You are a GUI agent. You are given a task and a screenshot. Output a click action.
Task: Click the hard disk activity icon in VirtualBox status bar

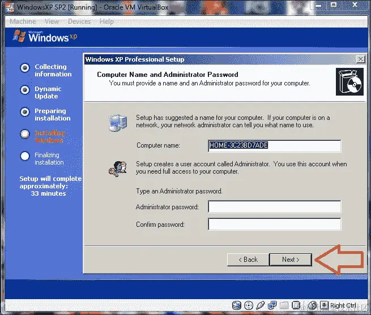[x=236, y=305]
